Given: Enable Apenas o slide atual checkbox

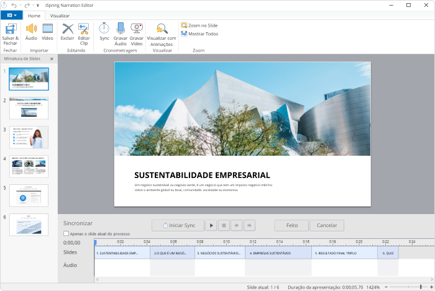Looking at the screenshot, I should tap(66, 233).
